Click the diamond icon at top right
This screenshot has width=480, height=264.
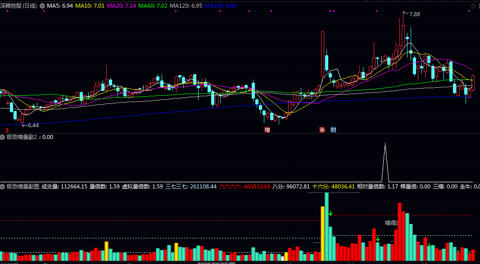(x=473, y=6)
